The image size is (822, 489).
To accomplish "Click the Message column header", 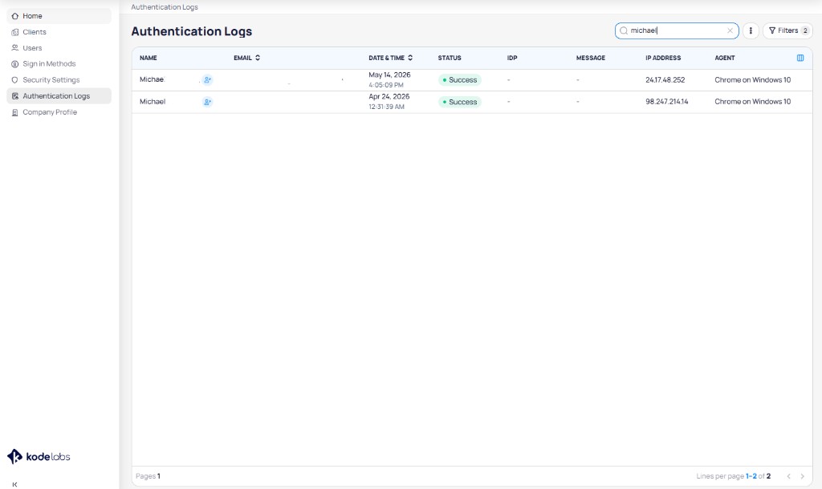I will coord(591,58).
